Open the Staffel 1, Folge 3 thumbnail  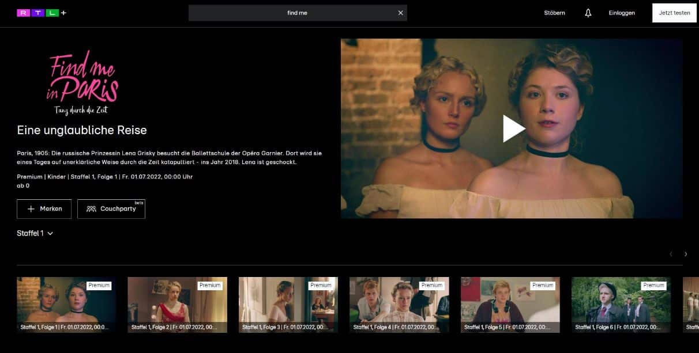pos(288,305)
